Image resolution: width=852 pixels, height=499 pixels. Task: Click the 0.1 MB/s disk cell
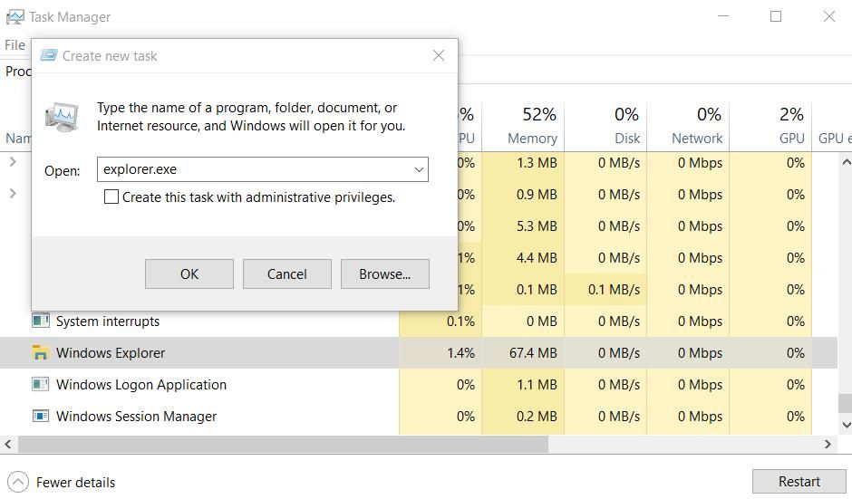pos(605,290)
